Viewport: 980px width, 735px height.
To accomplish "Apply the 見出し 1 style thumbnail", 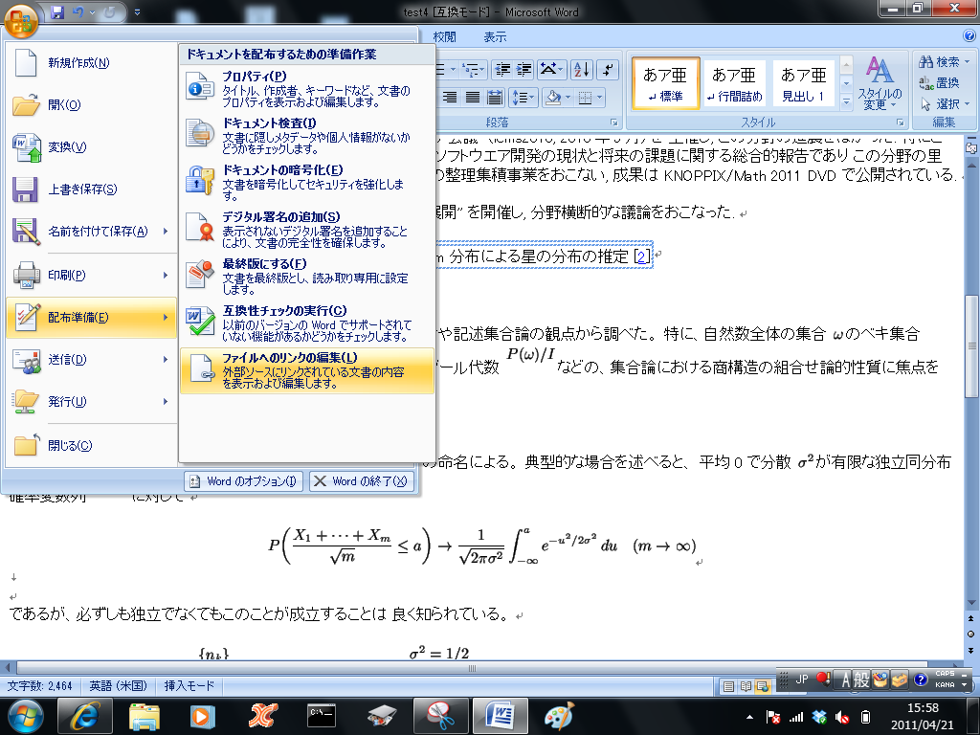I will pyautogui.click(x=804, y=83).
